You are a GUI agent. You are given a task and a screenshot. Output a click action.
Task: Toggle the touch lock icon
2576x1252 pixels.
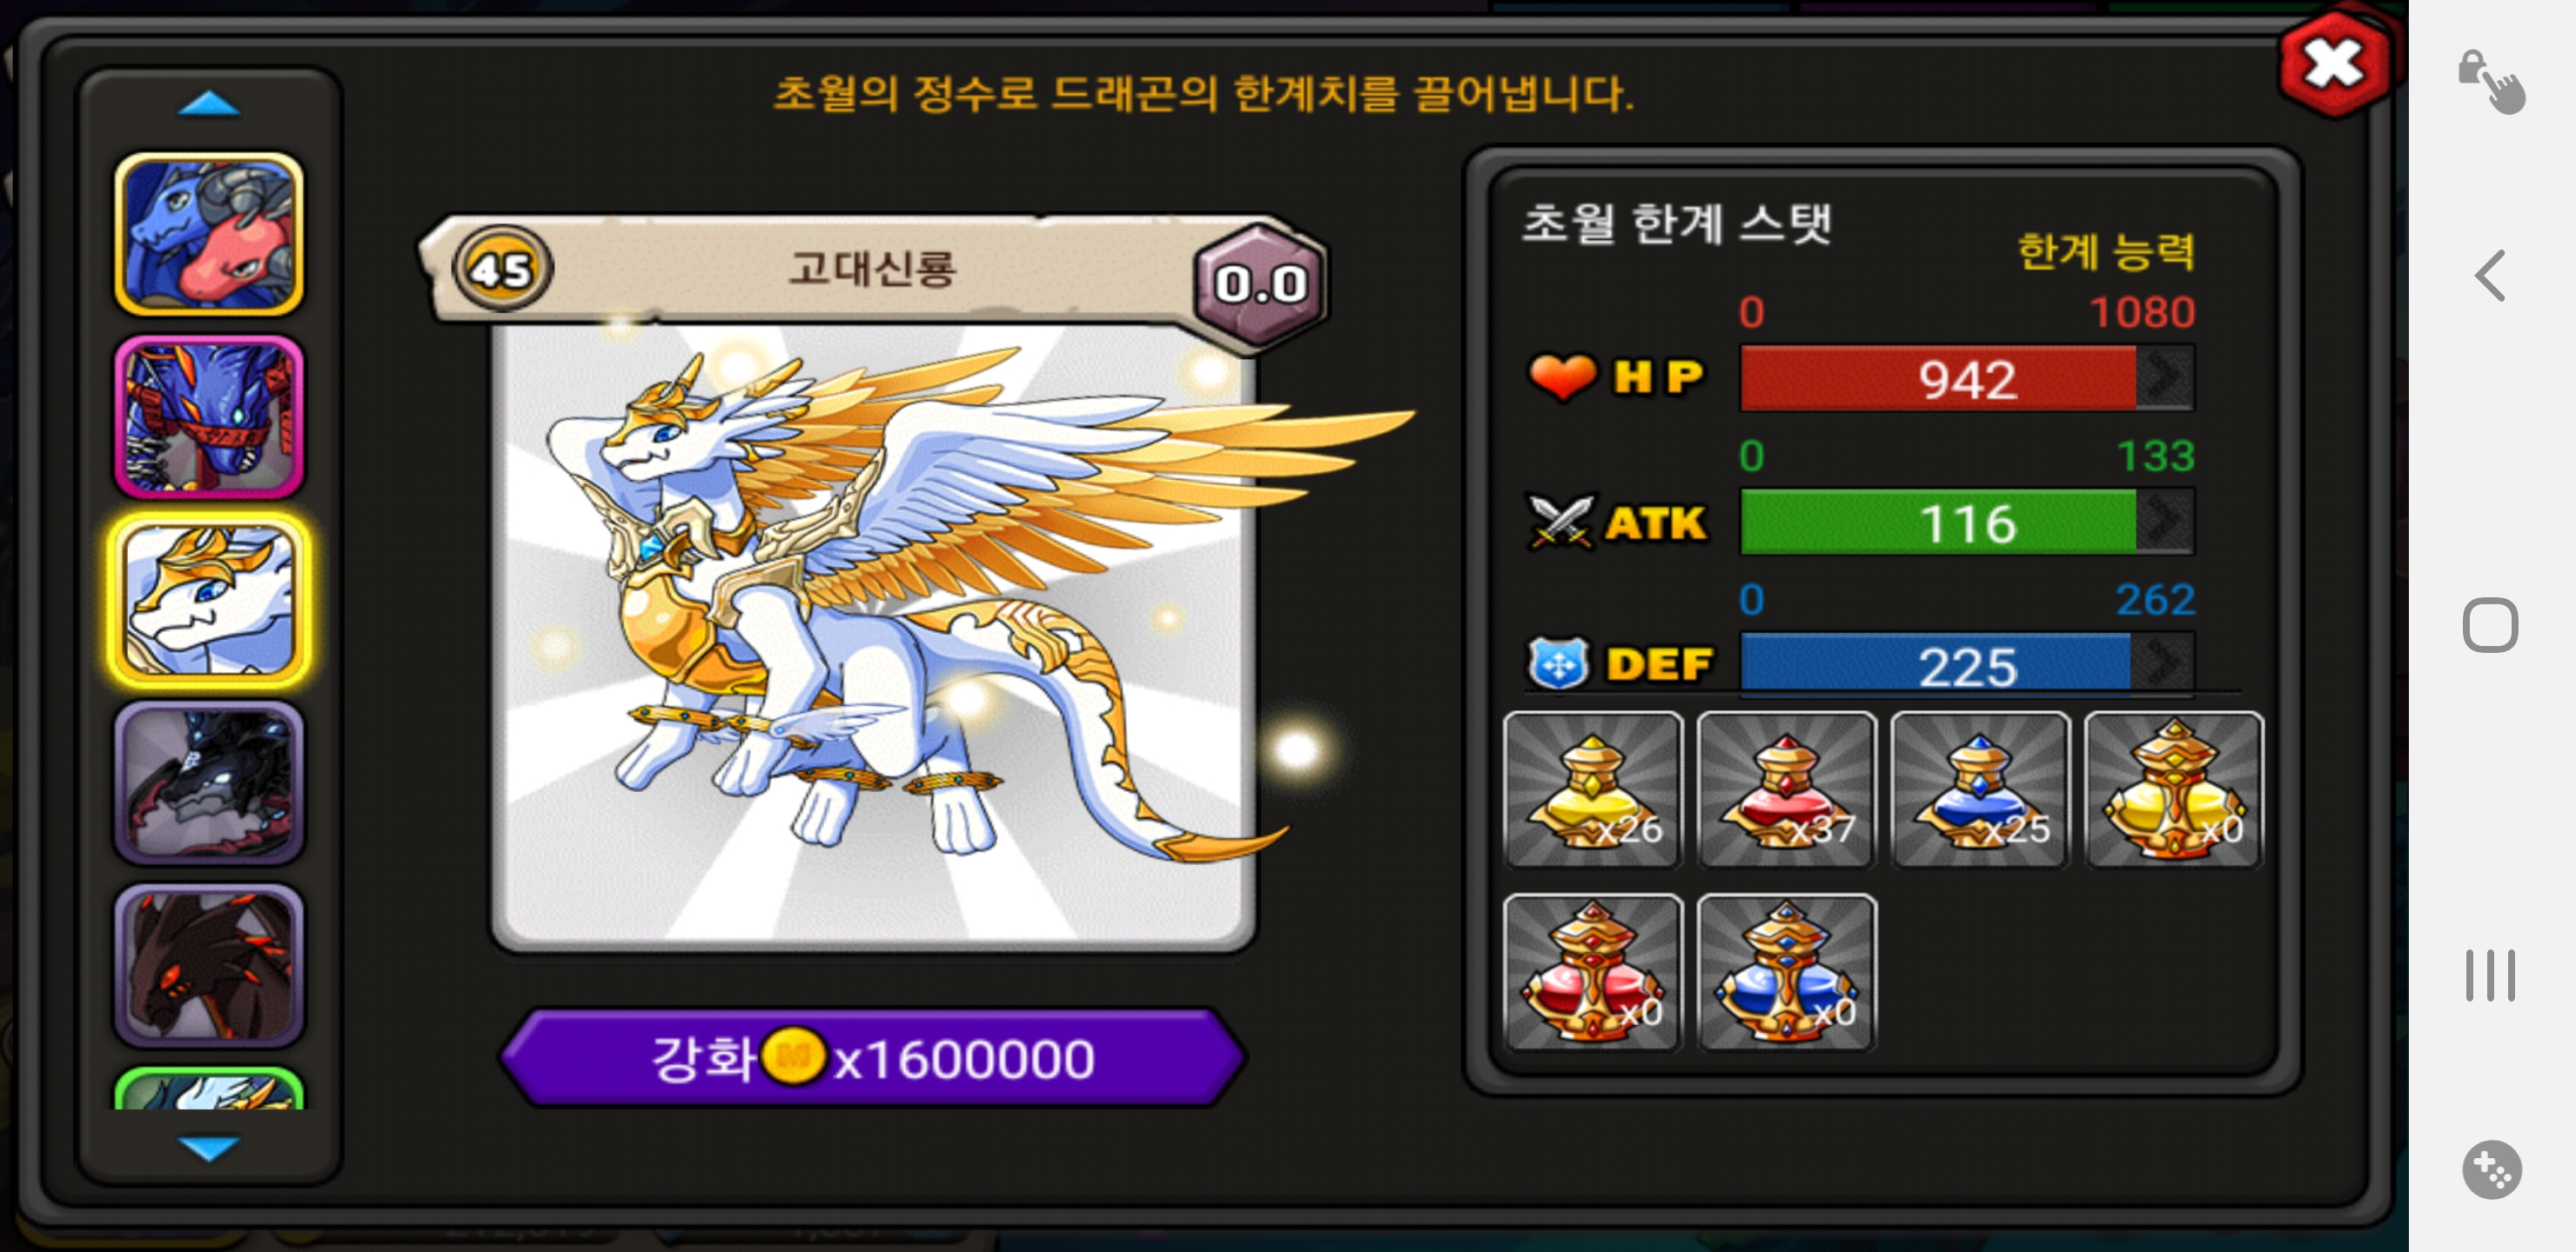point(2491,80)
